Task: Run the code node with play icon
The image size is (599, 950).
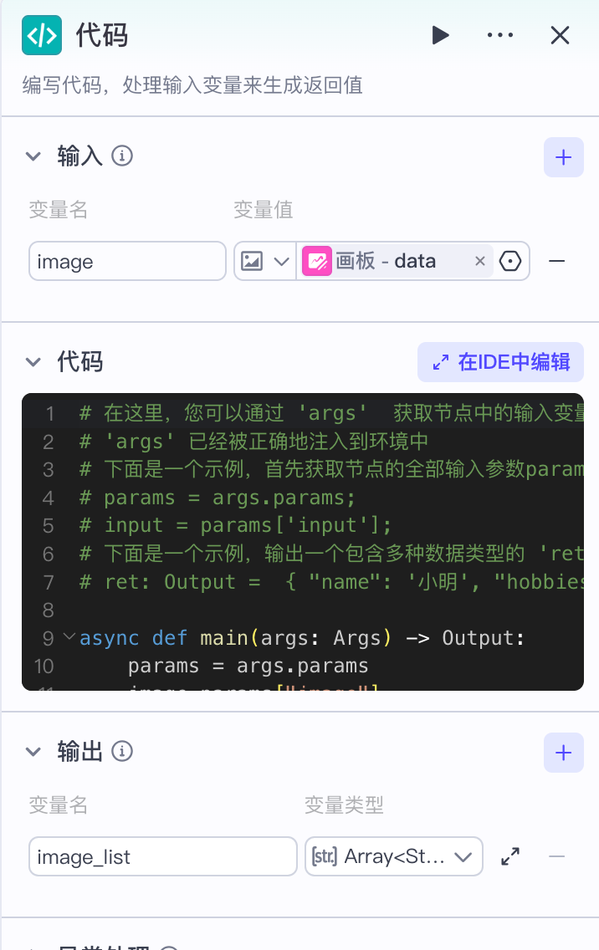Action: point(441,35)
